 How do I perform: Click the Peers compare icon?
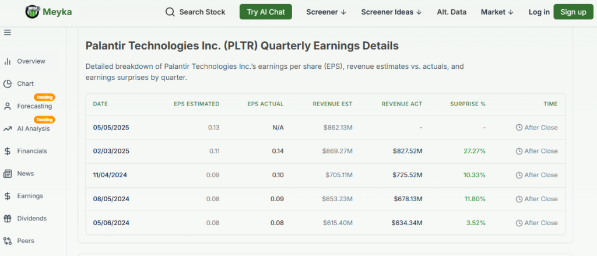click(7, 241)
